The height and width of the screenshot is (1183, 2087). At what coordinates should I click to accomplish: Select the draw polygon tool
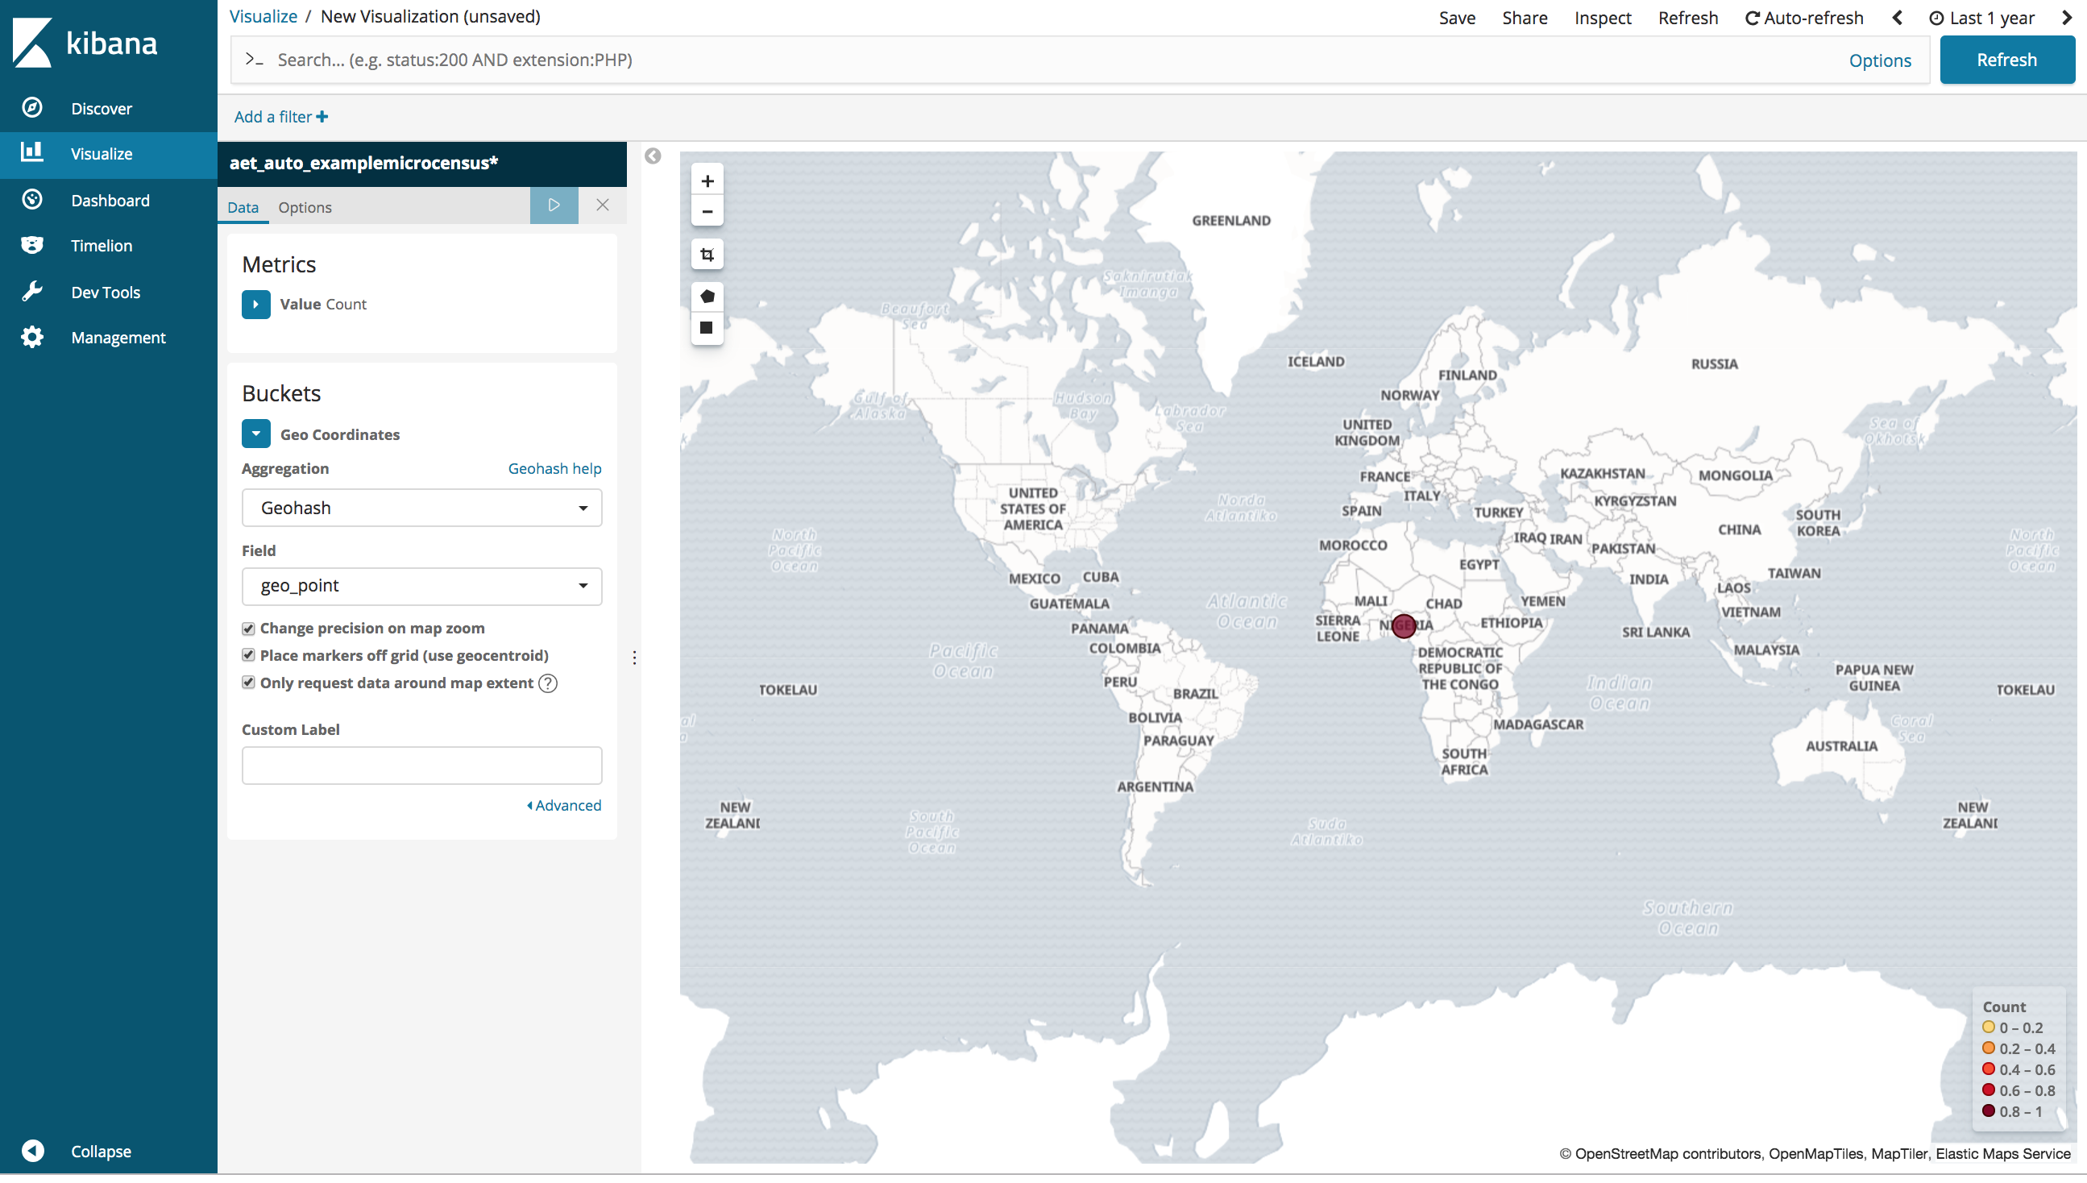point(707,297)
